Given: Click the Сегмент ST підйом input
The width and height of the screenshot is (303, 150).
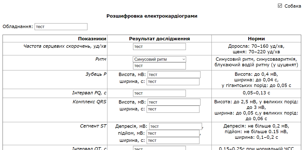Looking at the screenshot, I should coord(173,133).
